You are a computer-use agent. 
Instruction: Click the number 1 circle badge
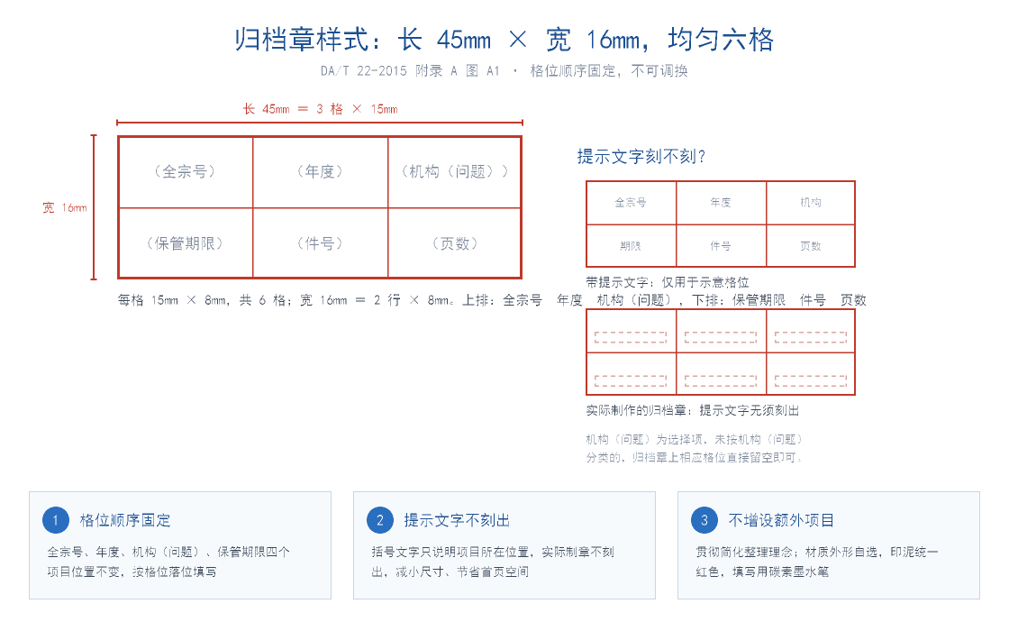(56, 520)
